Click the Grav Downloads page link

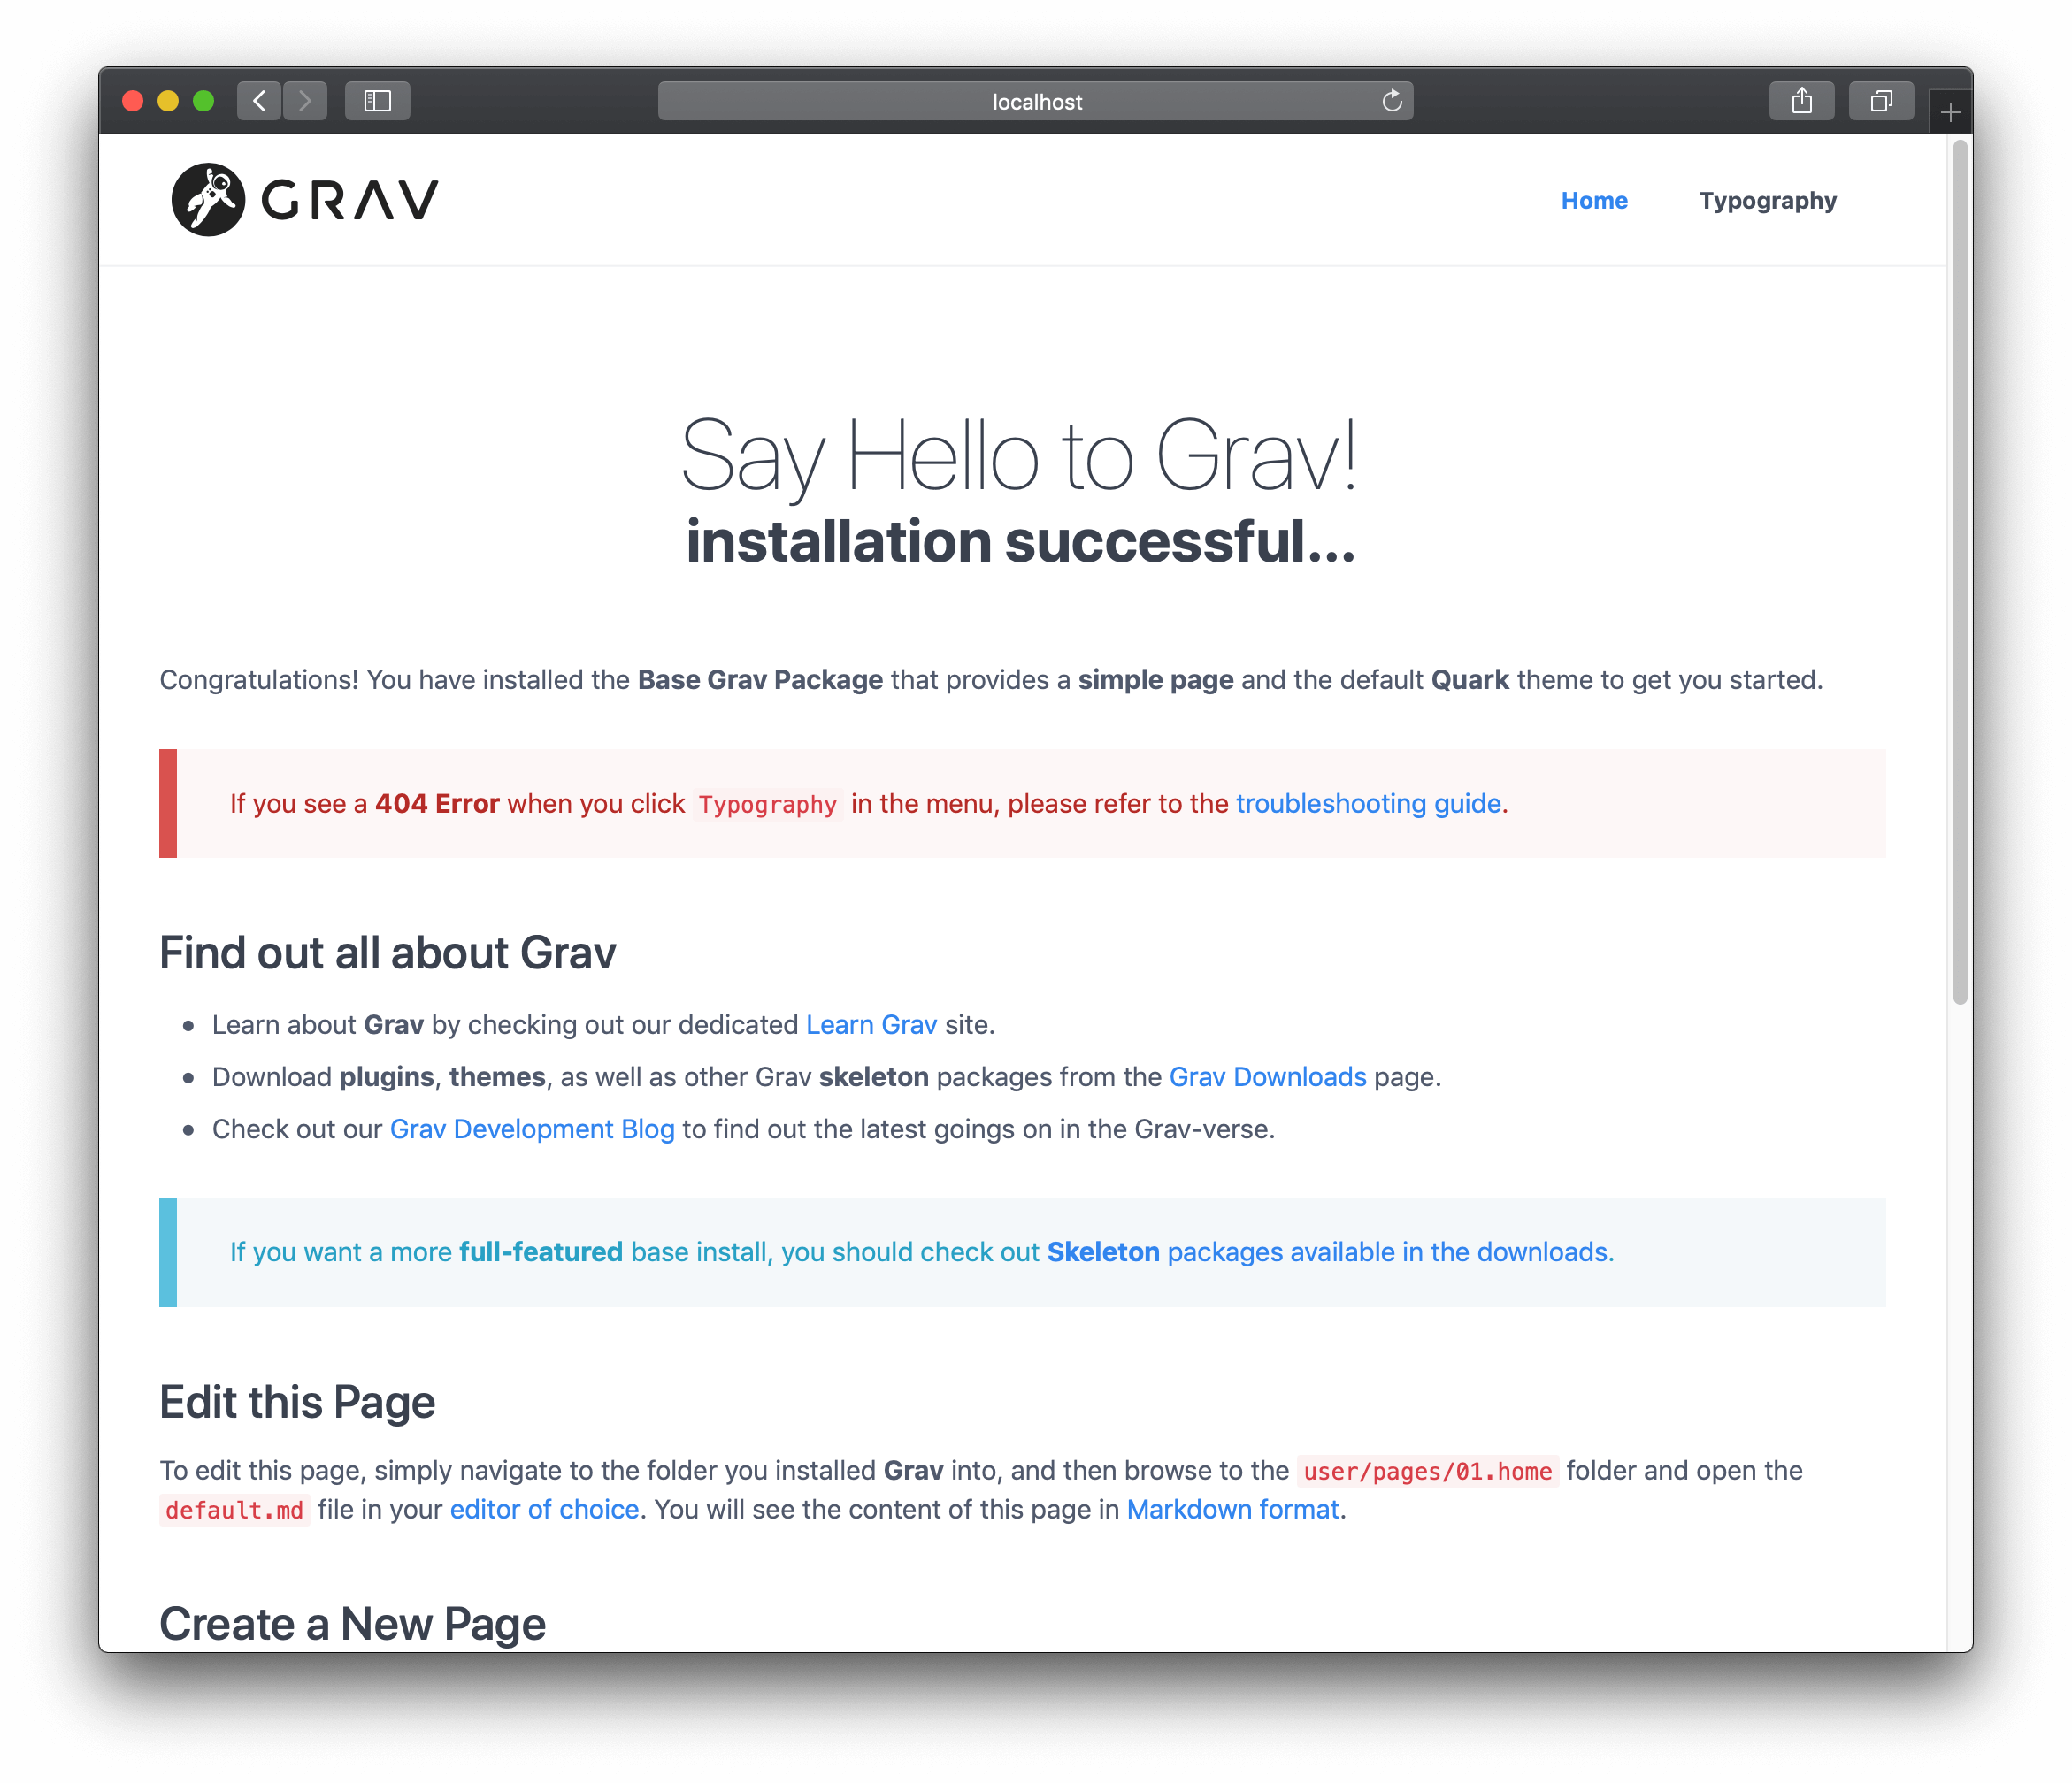click(x=1267, y=1076)
